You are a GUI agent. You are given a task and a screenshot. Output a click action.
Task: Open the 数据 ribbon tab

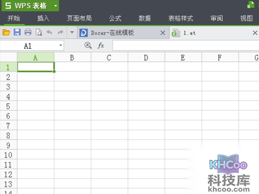point(145,18)
